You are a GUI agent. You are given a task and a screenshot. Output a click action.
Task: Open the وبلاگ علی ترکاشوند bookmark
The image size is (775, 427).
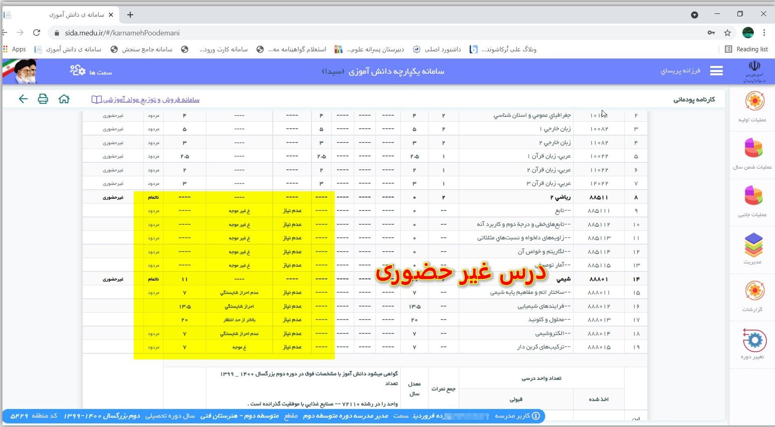pyautogui.click(x=503, y=49)
